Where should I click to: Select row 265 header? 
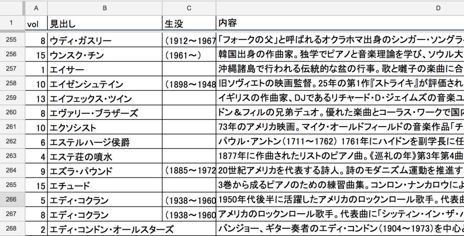(11, 185)
